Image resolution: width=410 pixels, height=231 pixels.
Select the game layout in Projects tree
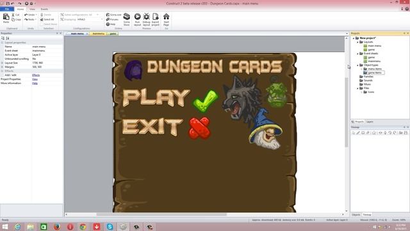[372, 49]
